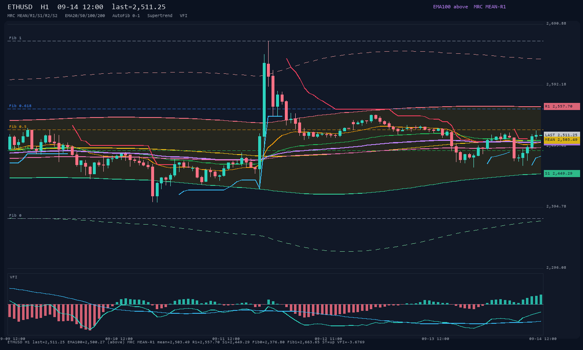
Task: Select the green S1 2,449.29 price tag
Action: (562, 173)
